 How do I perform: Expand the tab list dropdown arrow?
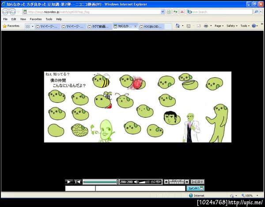pyautogui.click(x=33, y=26)
